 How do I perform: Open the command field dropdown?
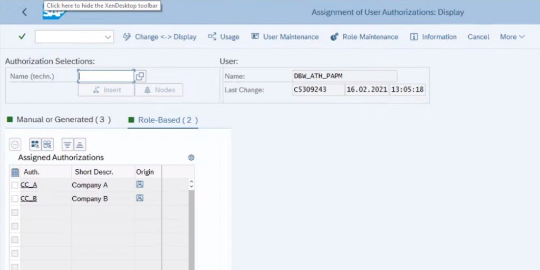(108, 37)
